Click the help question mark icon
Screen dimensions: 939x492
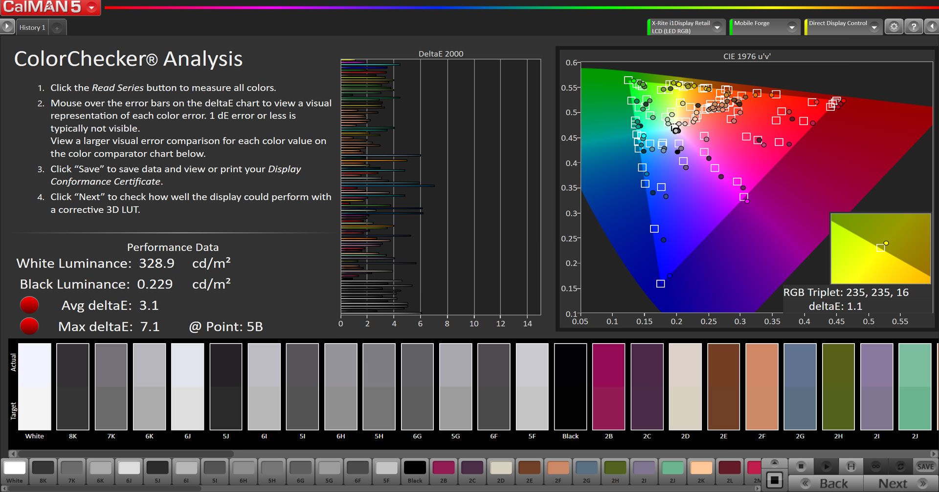pos(913,27)
